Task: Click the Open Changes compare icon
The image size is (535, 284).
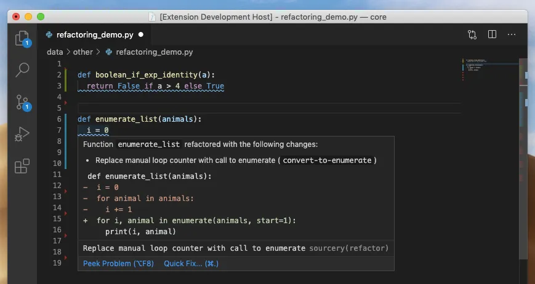Action: (472, 35)
